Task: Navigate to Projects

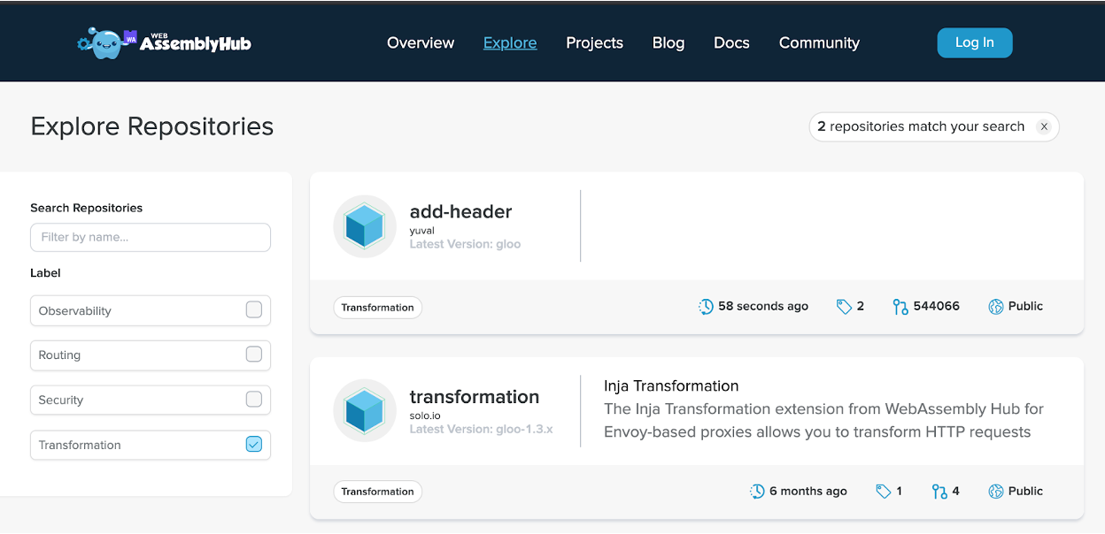Action: pos(595,42)
